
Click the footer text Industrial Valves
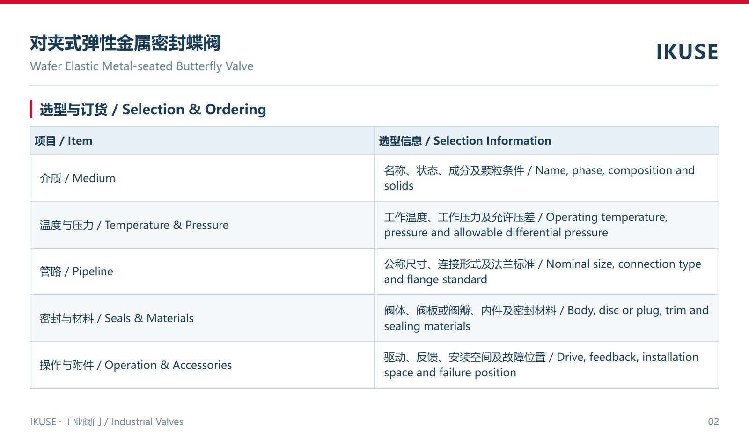(147, 422)
